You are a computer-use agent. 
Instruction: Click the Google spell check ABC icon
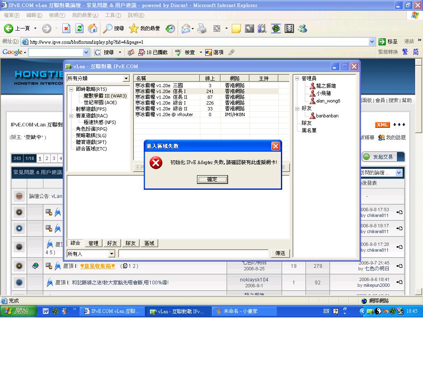[178, 52]
